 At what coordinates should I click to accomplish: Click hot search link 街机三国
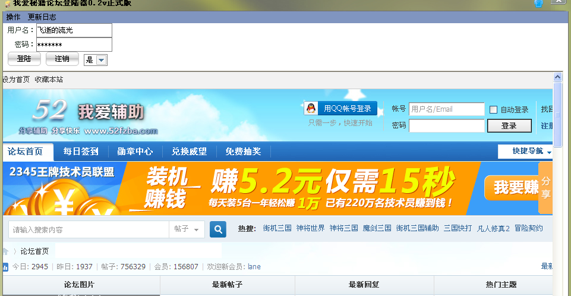click(x=277, y=228)
